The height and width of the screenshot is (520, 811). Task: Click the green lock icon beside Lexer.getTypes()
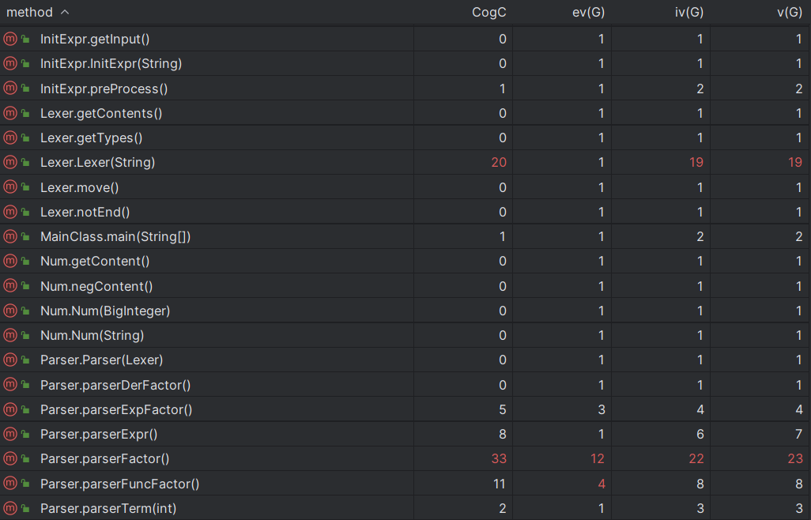tap(25, 138)
